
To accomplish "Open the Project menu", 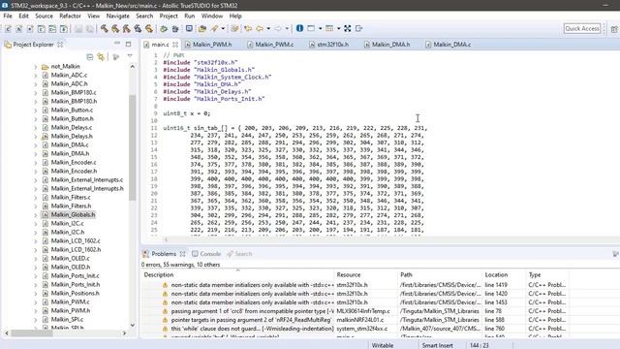I will coord(169,16).
